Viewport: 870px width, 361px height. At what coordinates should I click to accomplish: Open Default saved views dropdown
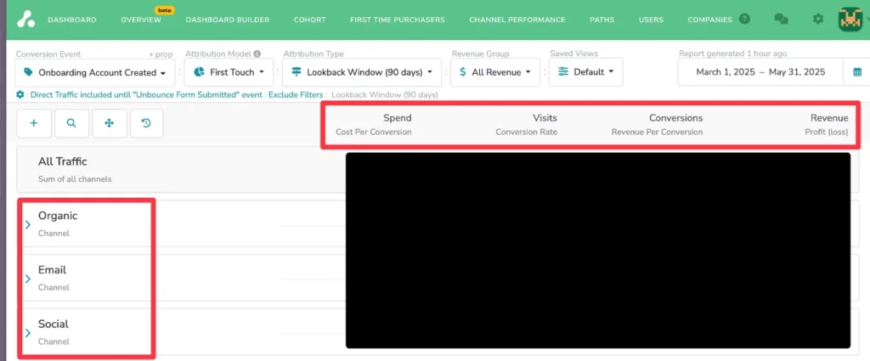[585, 72]
